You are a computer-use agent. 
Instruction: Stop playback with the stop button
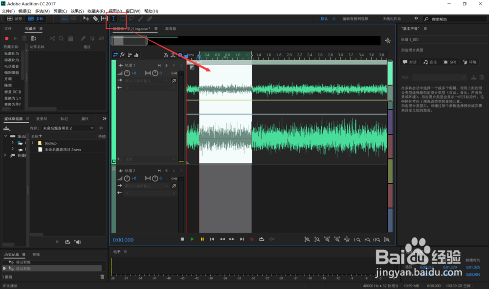tap(182, 239)
